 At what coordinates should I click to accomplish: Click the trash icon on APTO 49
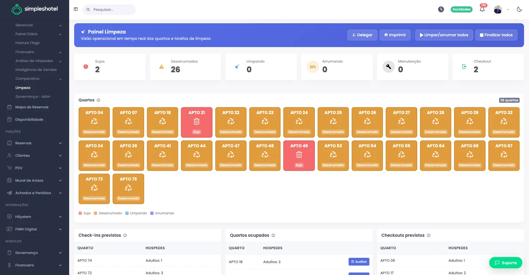coord(299,154)
